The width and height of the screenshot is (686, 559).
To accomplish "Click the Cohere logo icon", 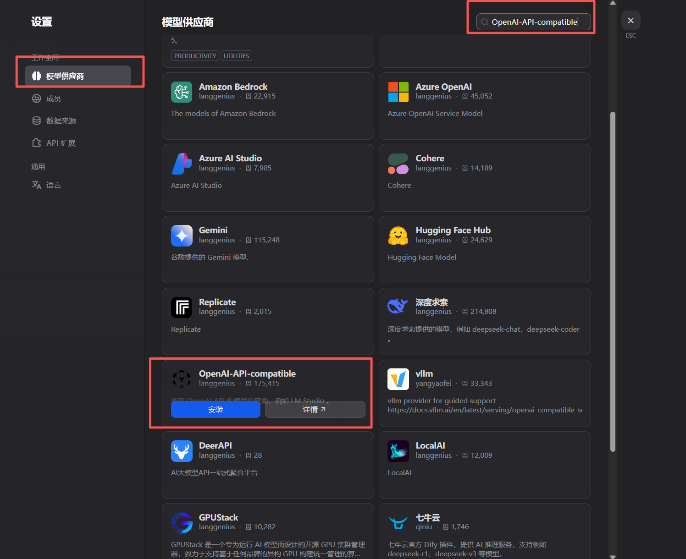I will pyautogui.click(x=398, y=164).
